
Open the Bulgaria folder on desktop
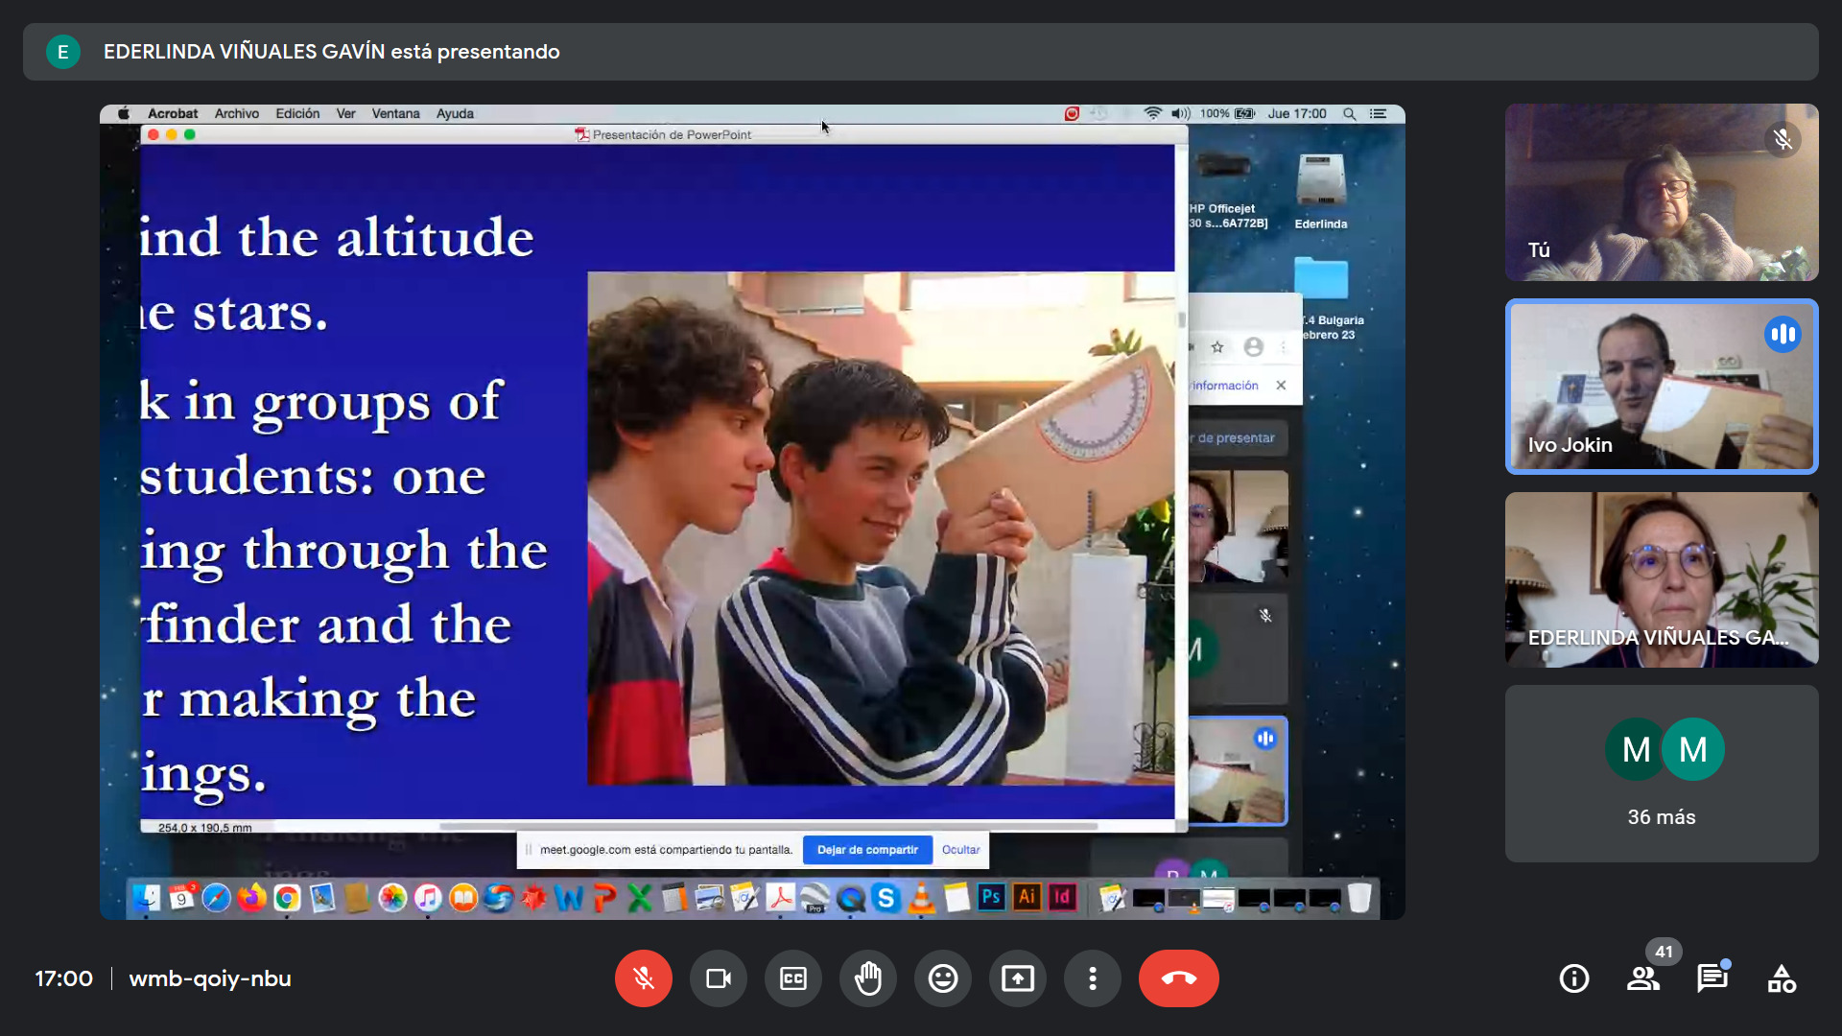coord(1324,297)
